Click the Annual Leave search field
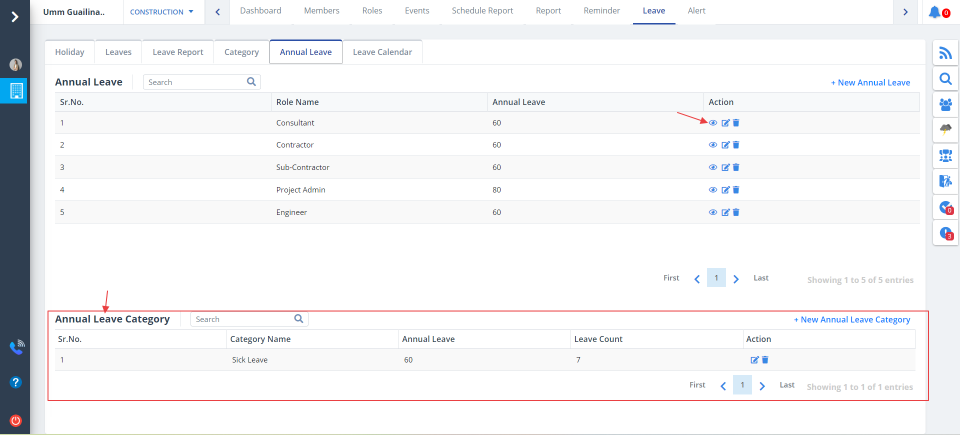The width and height of the screenshot is (960, 435). tap(195, 82)
